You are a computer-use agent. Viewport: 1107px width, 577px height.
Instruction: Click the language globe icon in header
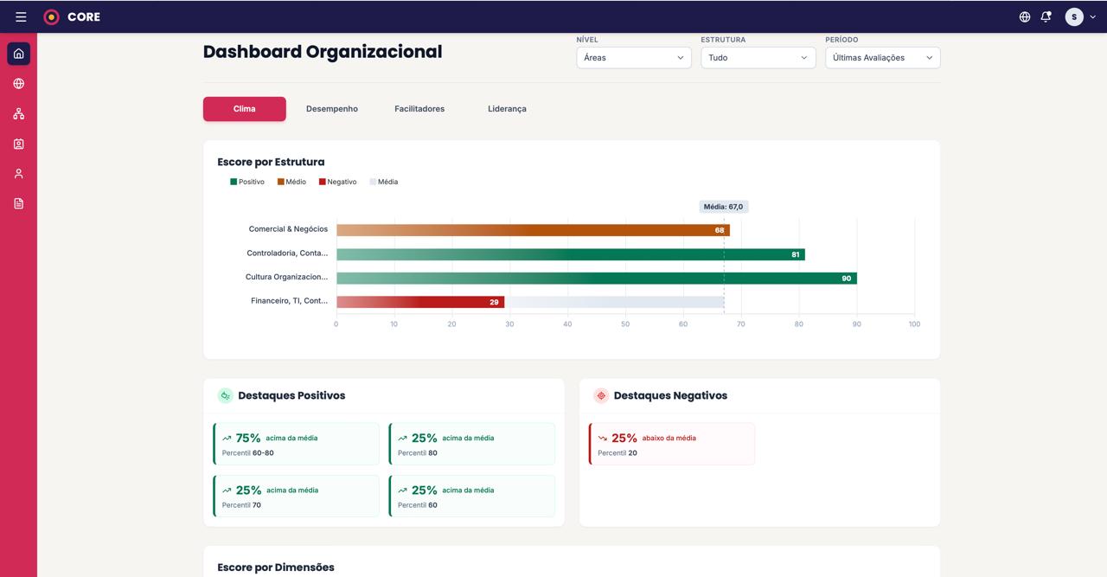tap(1025, 16)
